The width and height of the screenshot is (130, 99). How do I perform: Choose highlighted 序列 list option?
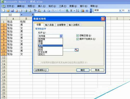coord(50,45)
